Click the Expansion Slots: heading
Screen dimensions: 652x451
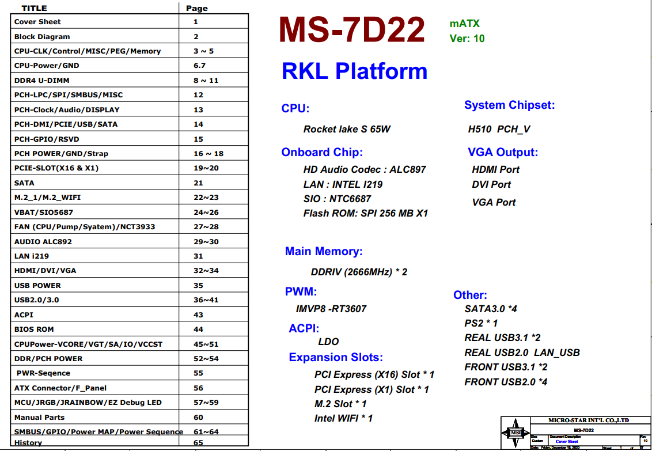(x=336, y=358)
